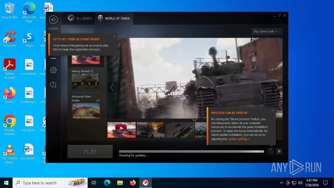Show hidden system tray icons
This screenshot has height=188, width=334.
tap(281, 183)
